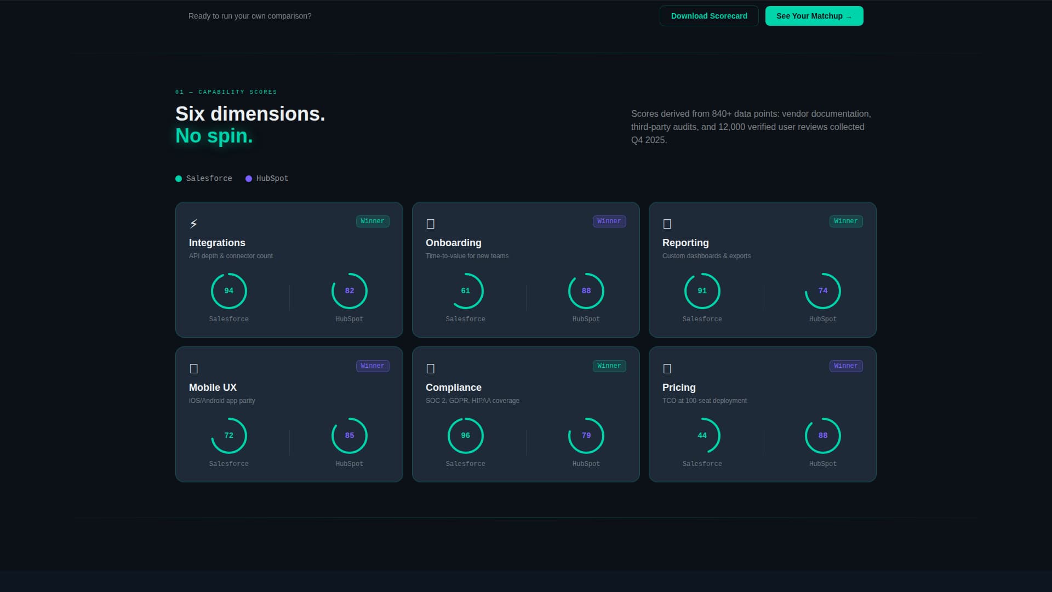Click Onboarding HubSpot score ring 88
This screenshot has width=1052, height=592.
586,291
